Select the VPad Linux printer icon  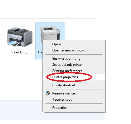pos(20,37)
